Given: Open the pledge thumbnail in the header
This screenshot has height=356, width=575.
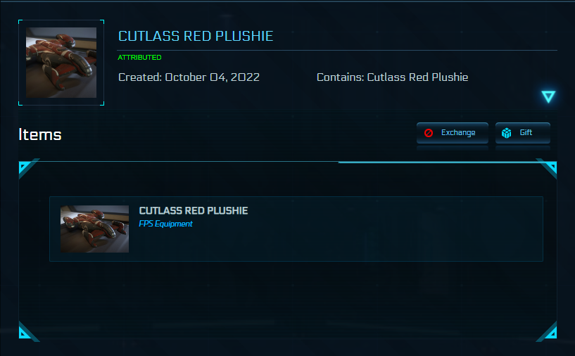Looking at the screenshot, I should (61, 63).
